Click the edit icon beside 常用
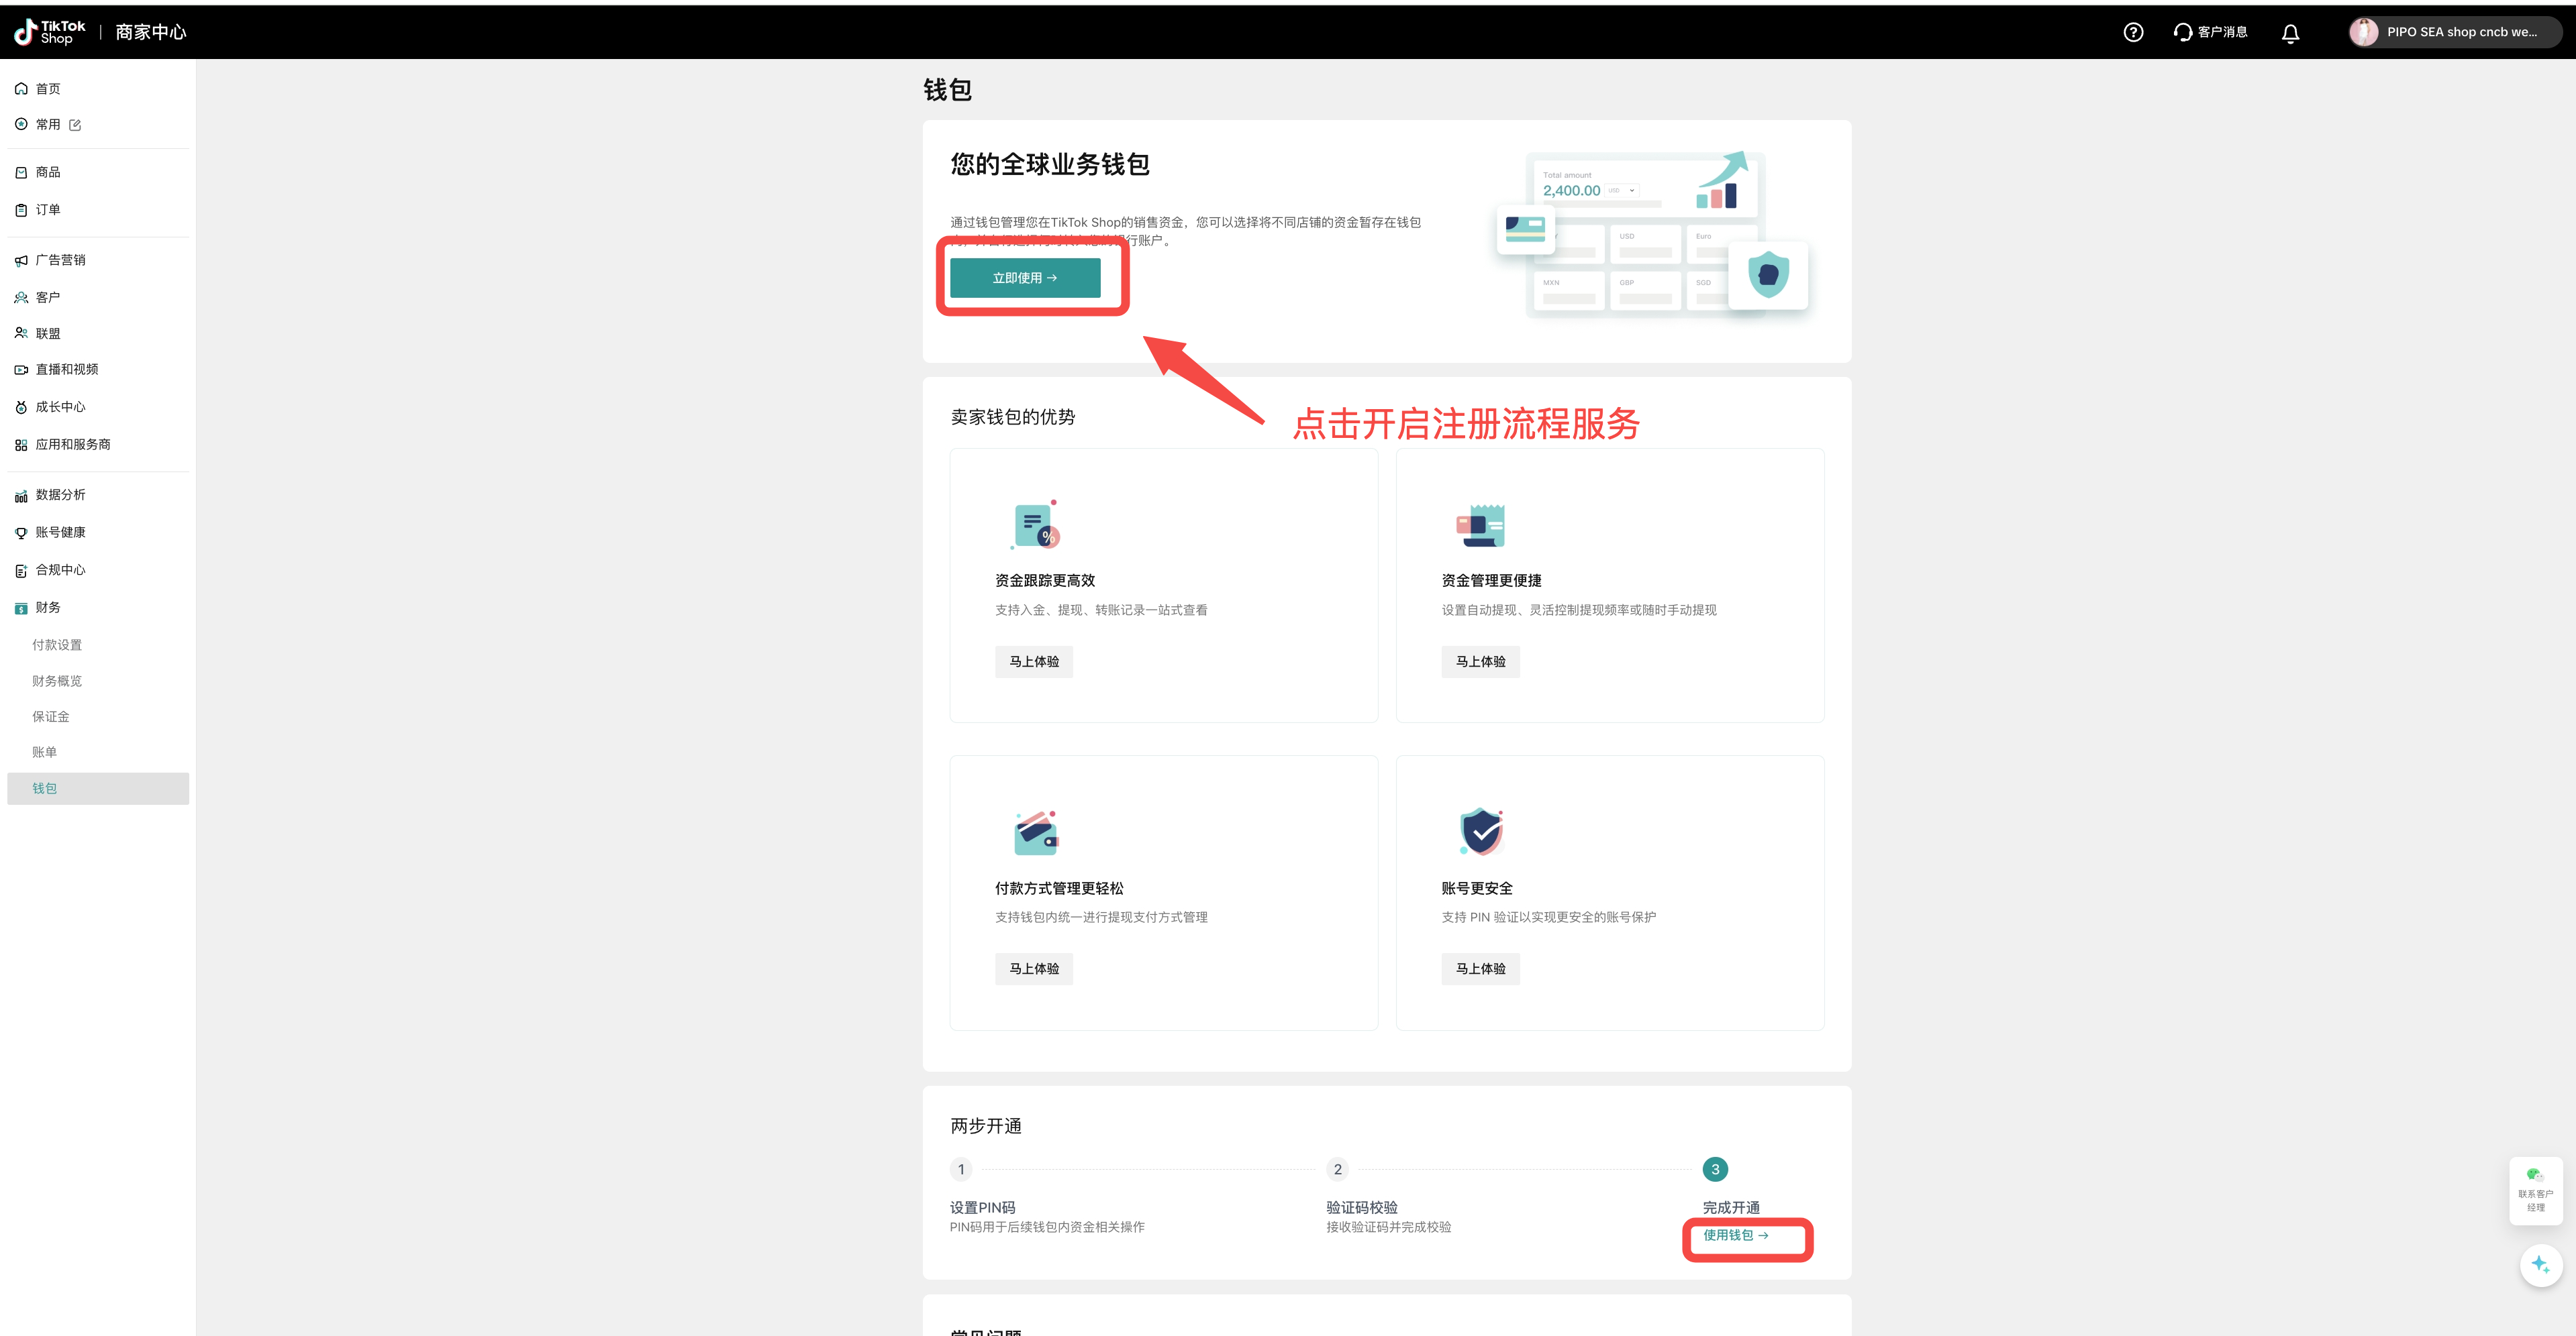This screenshot has height=1336, width=2576. coord(75,125)
